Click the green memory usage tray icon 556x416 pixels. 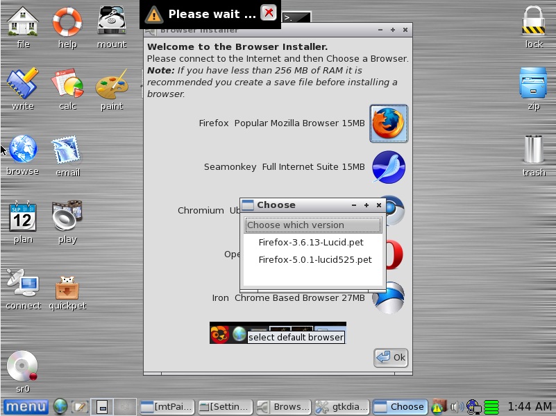coord(491,407)
